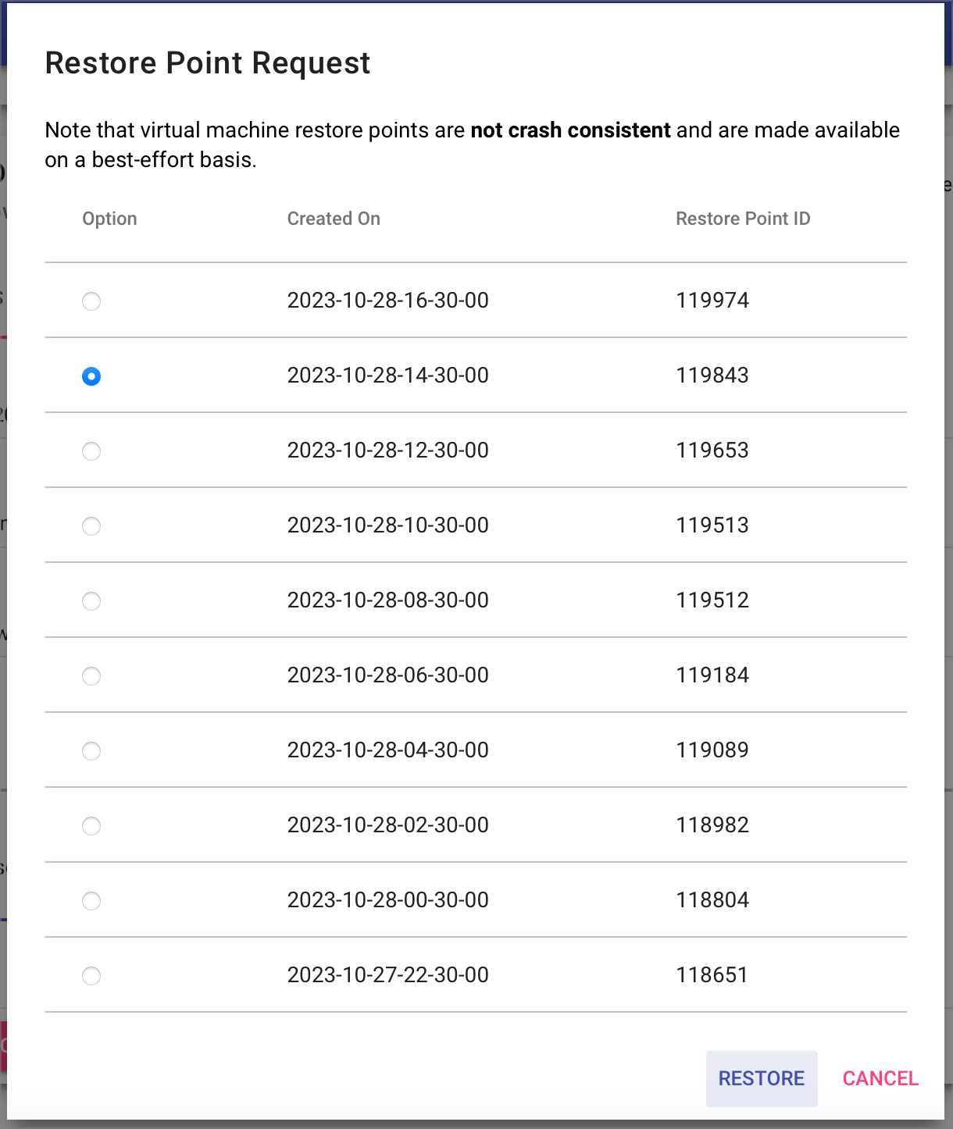
Task: Select the 2023-10-28-14-30-00 radio option
Action: [91, 376]
